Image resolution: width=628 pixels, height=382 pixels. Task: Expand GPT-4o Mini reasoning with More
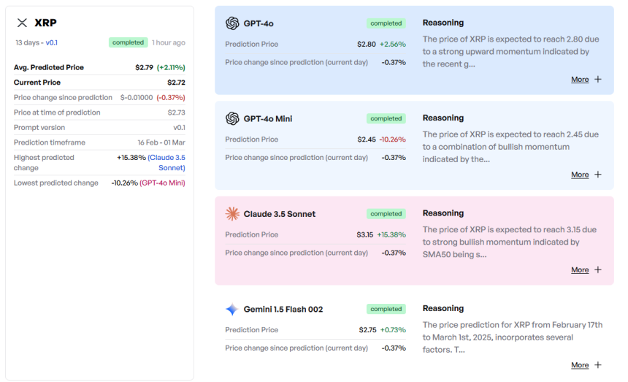pos(580,175)
